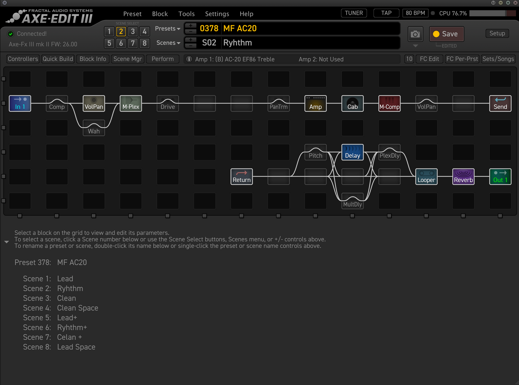
Task: Select the Looper block
Action: (426, 177)
